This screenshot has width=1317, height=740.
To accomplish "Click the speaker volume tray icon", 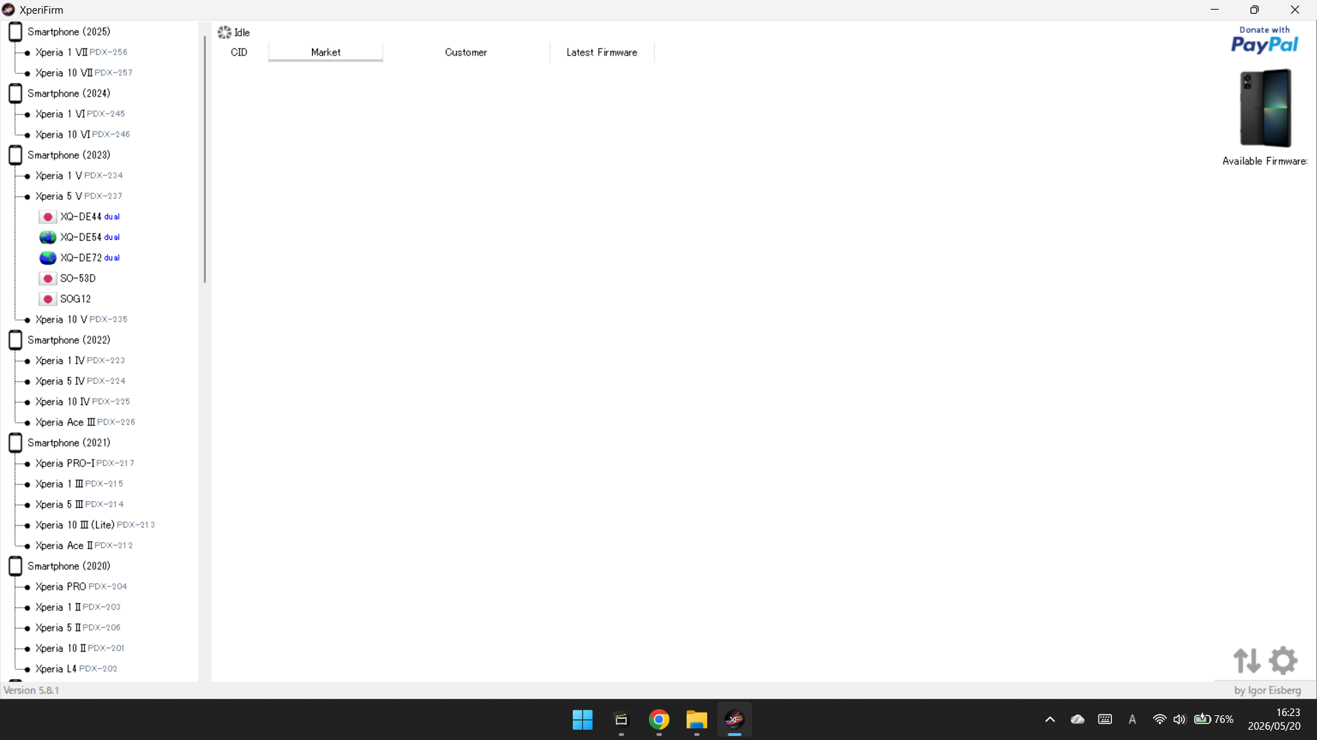I will pyautogui.click(x=1179, y=719).
